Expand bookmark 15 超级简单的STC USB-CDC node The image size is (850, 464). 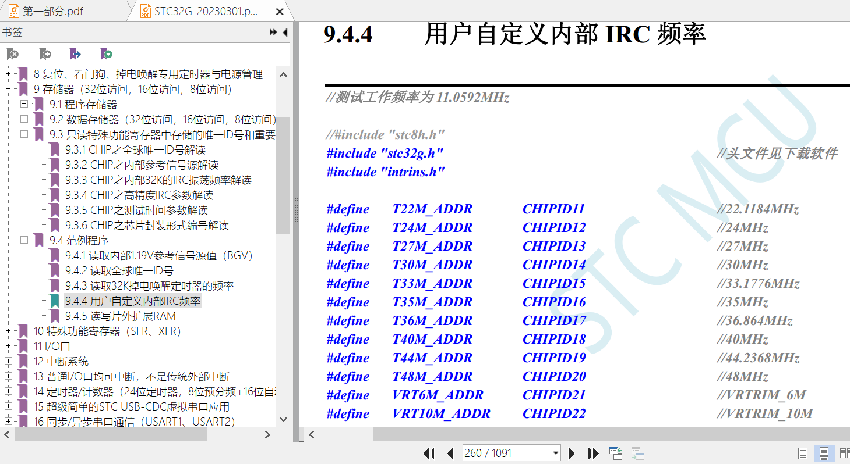(9, 406)
